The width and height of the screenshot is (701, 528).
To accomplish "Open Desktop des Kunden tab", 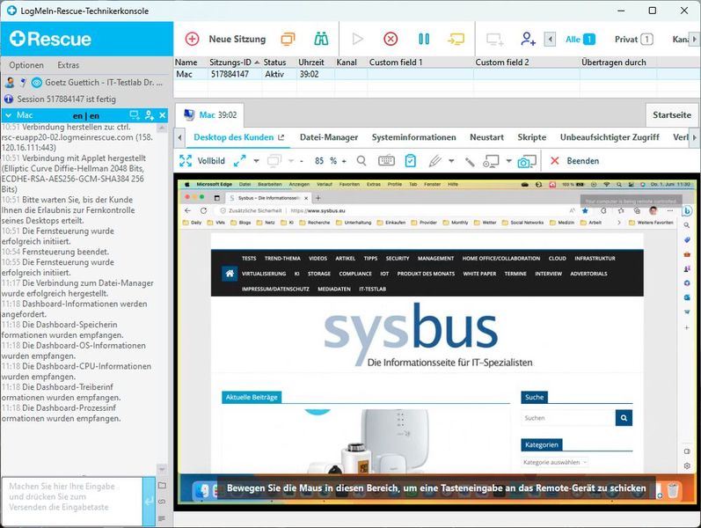I will tap(238, 137).
